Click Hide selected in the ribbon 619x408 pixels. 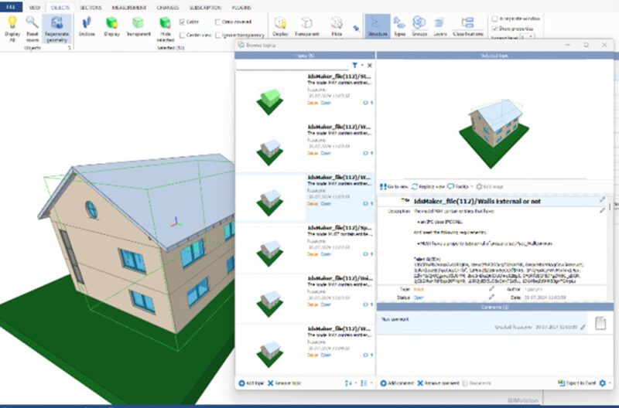166,29
